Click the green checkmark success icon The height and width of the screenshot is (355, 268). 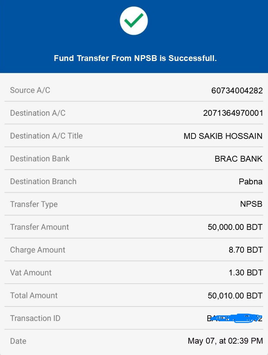134,21
